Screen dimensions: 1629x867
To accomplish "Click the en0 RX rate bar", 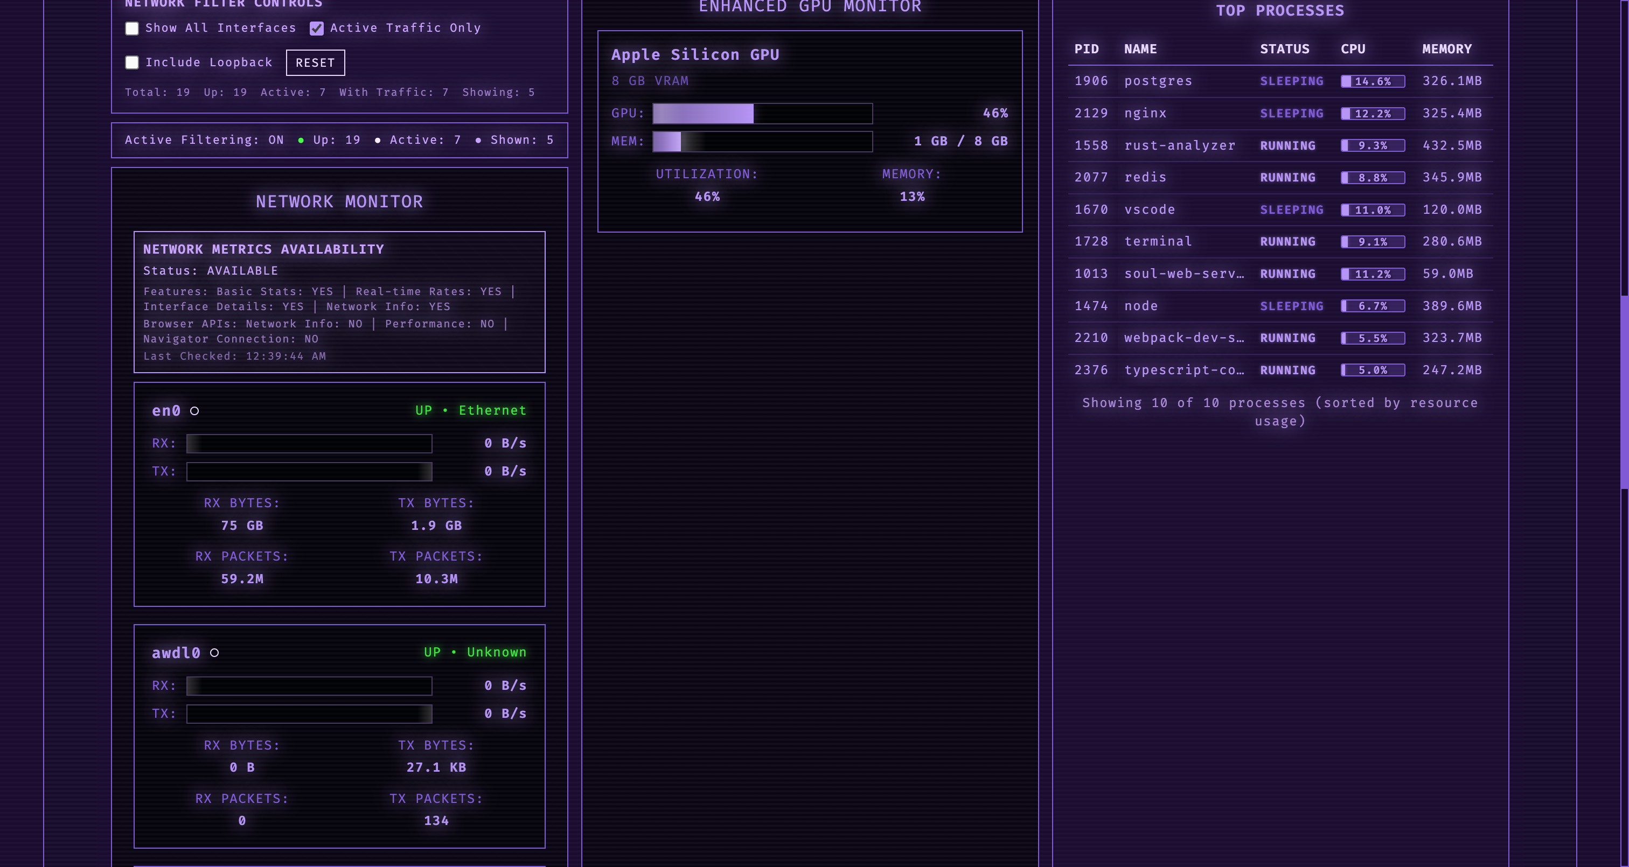I will [x=309, y=444].
